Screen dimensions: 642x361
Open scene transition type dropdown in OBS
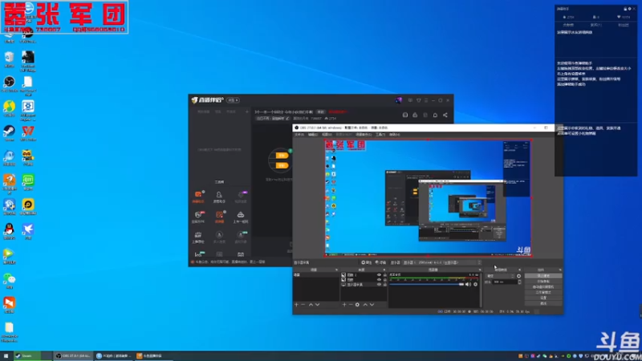pos(499,276)
